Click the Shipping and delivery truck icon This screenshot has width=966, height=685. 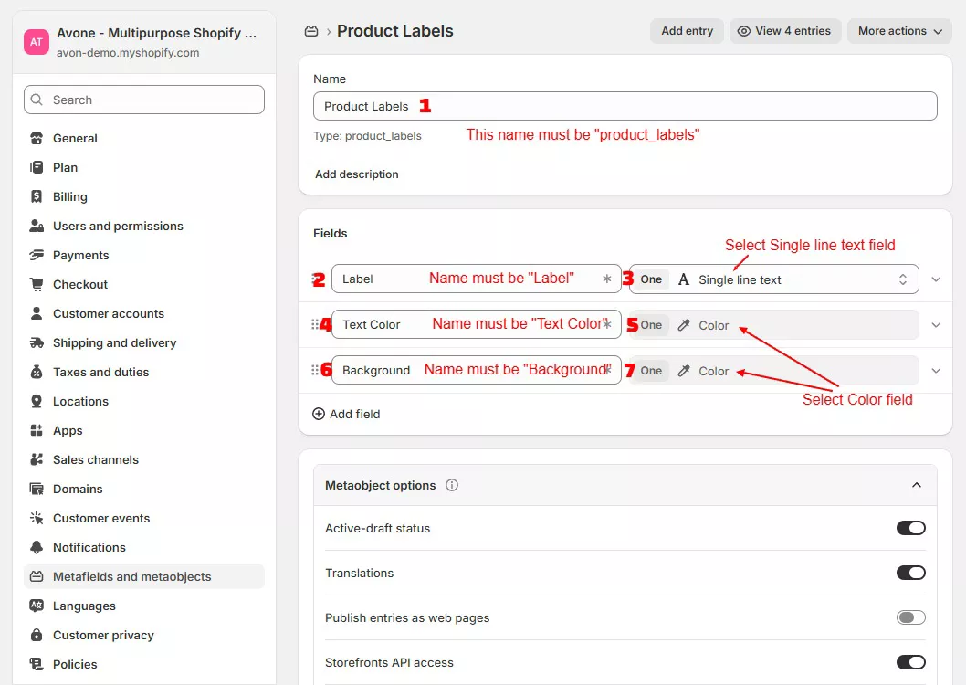[x=37, y=343]
